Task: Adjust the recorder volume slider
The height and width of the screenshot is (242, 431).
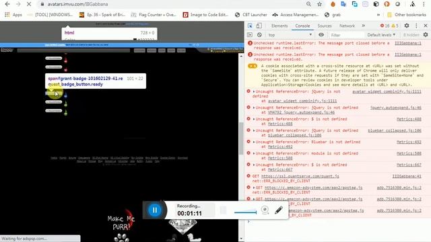Action: 245,212
